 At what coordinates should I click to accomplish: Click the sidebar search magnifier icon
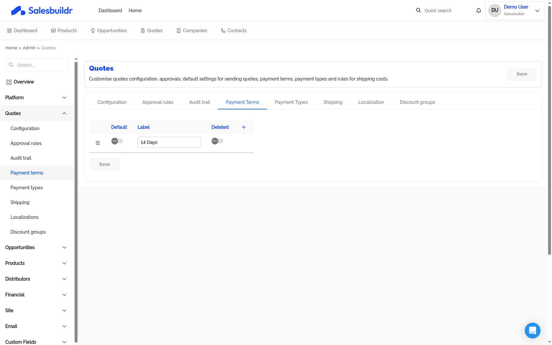[11, 65]
